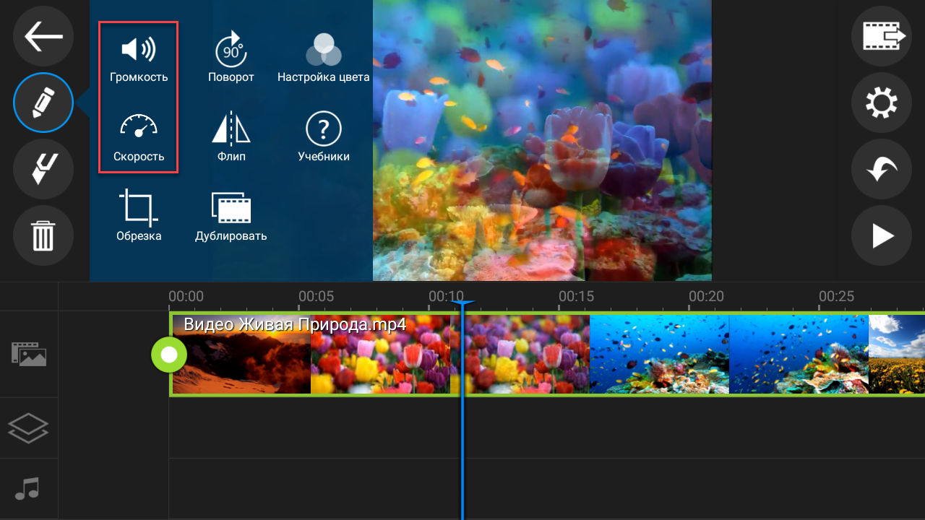Select the Обрезка crop tool
The image size is (925, 520).
139,215
